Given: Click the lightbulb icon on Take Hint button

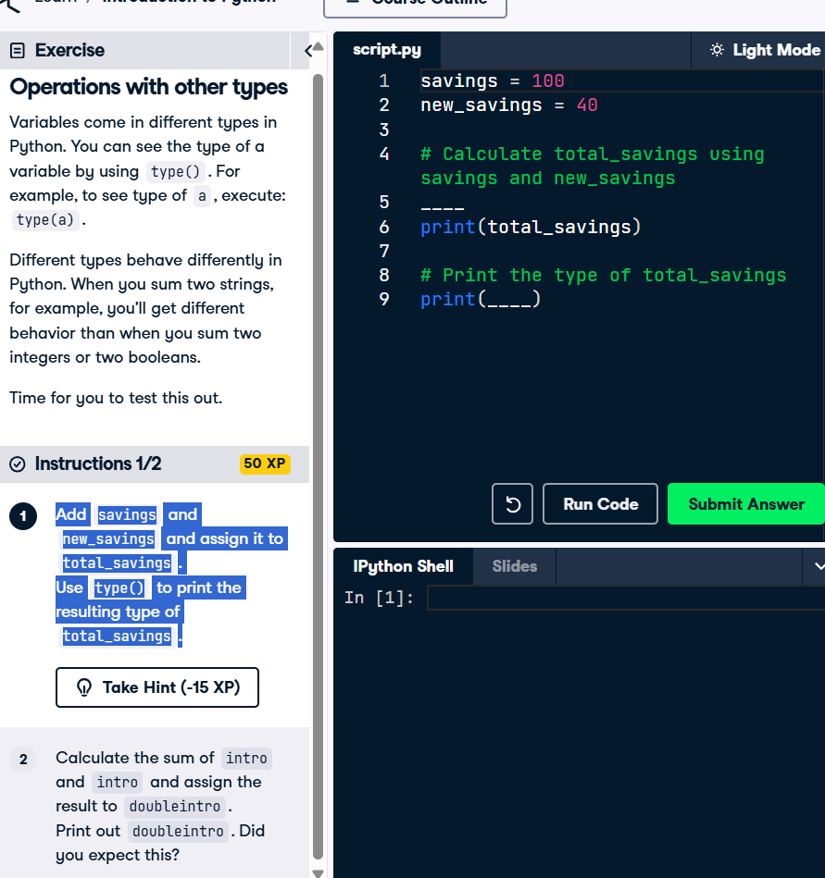Looking at the screenshot, I should point(84,687).
